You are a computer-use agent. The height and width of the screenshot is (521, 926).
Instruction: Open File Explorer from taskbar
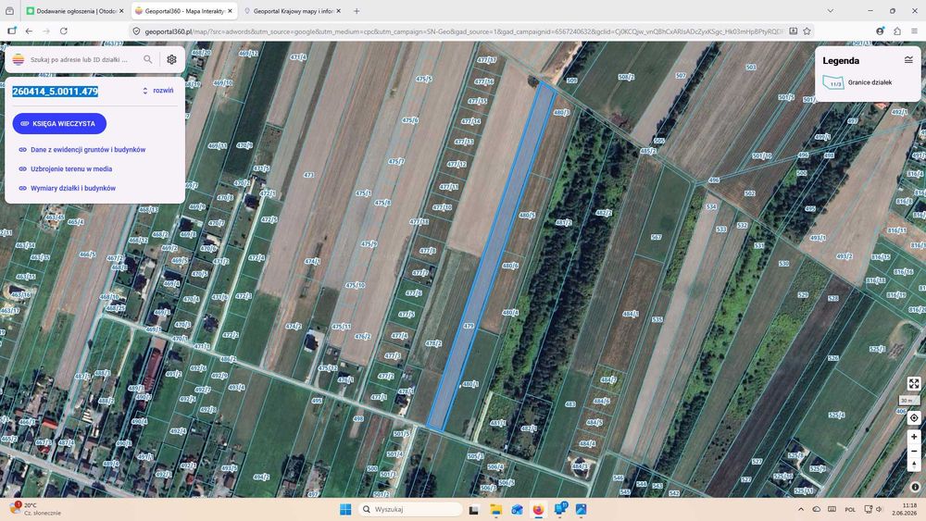click(x=495, y=509)
